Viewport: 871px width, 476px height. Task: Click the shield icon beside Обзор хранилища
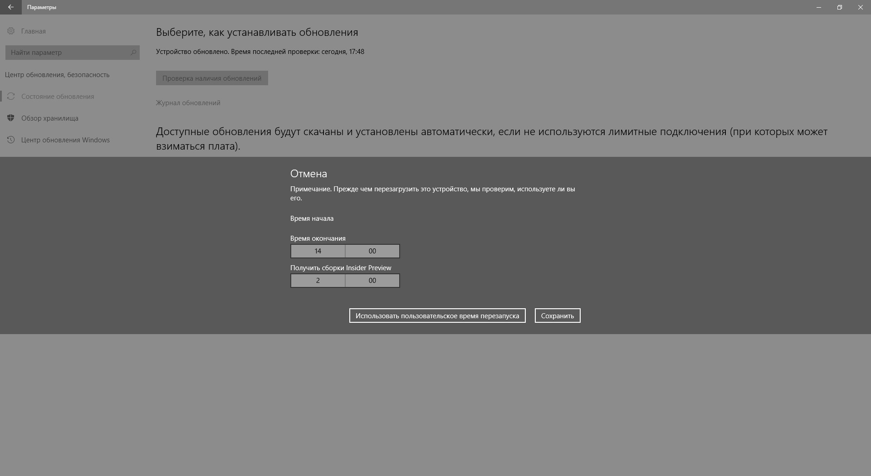coord(11,118)
